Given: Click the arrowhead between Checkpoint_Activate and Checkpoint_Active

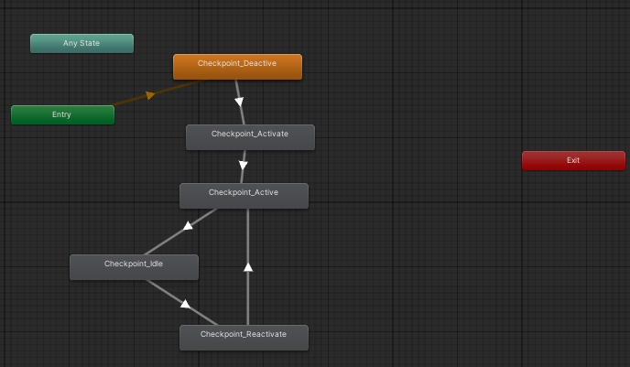Looking at the screenshot, I should point(243,167).
